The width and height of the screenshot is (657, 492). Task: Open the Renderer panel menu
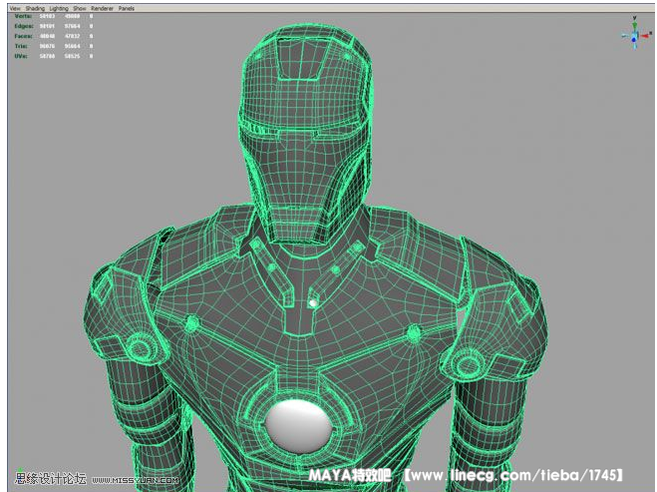pyautogui.click(x=102, y=8)
